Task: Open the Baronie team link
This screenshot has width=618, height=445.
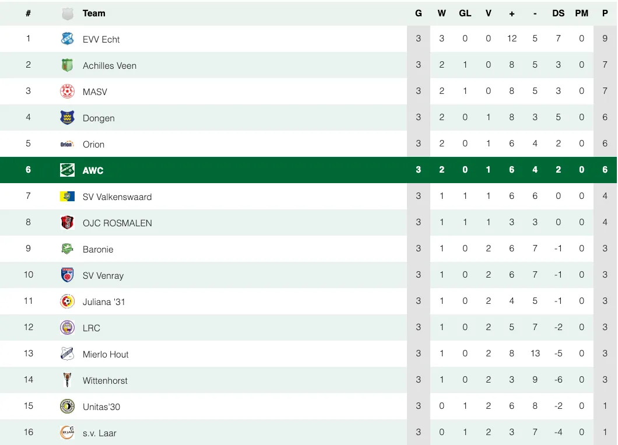Action: (x=98, y=250)
